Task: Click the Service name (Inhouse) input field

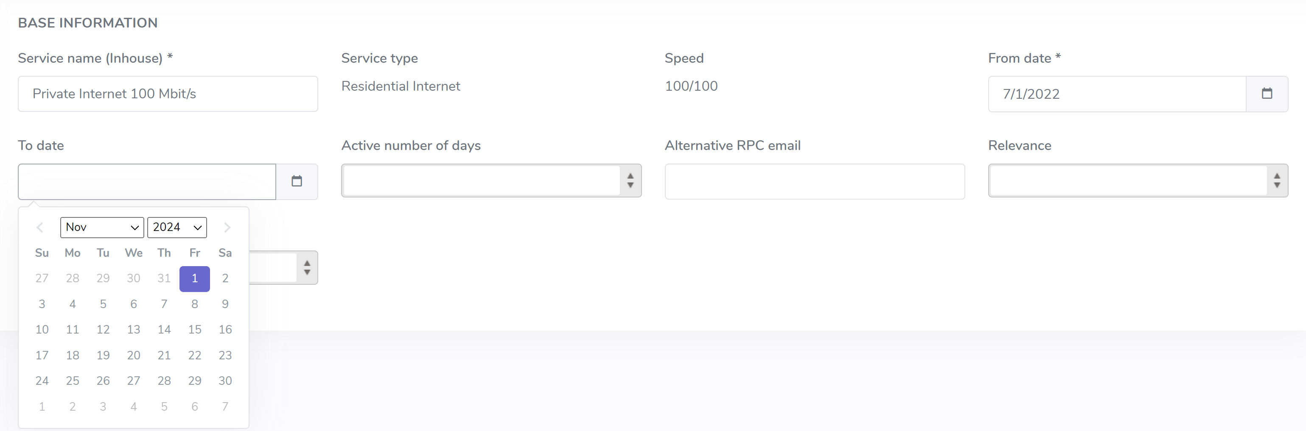Action: point(168,94)
